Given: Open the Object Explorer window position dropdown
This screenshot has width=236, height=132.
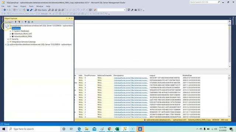Looking at the screenshot, I should [x=67, y=18].
